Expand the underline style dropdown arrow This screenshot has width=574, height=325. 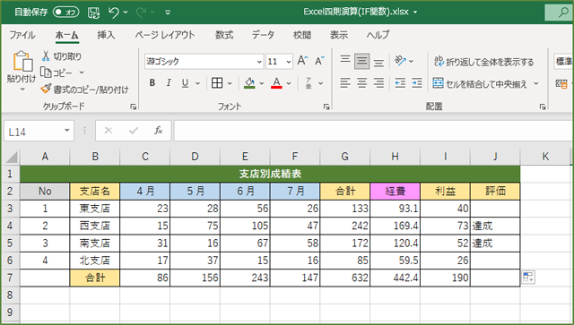coord(197,83)
